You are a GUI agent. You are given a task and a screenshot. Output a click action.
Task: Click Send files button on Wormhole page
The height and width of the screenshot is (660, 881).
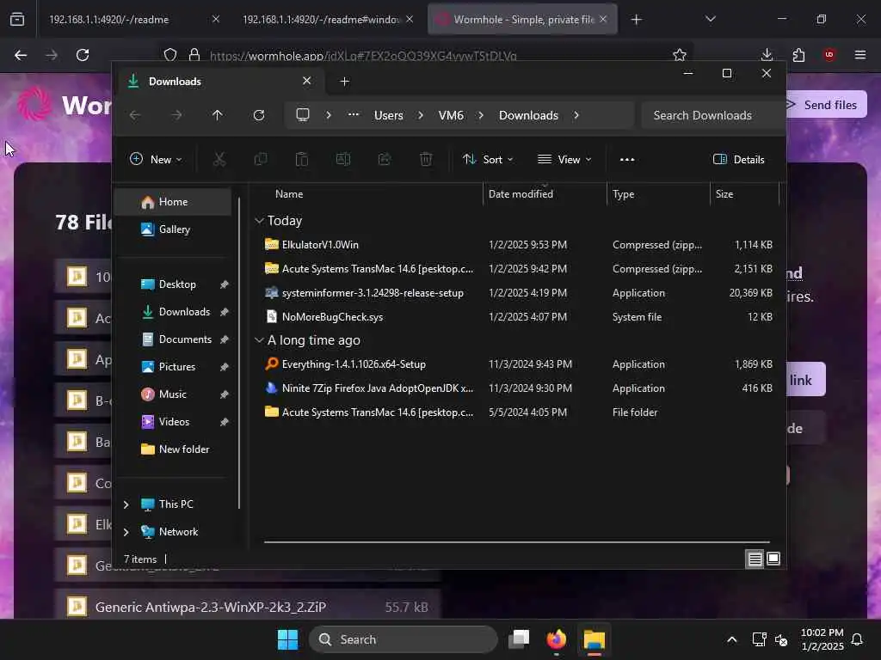coord(825,104)
